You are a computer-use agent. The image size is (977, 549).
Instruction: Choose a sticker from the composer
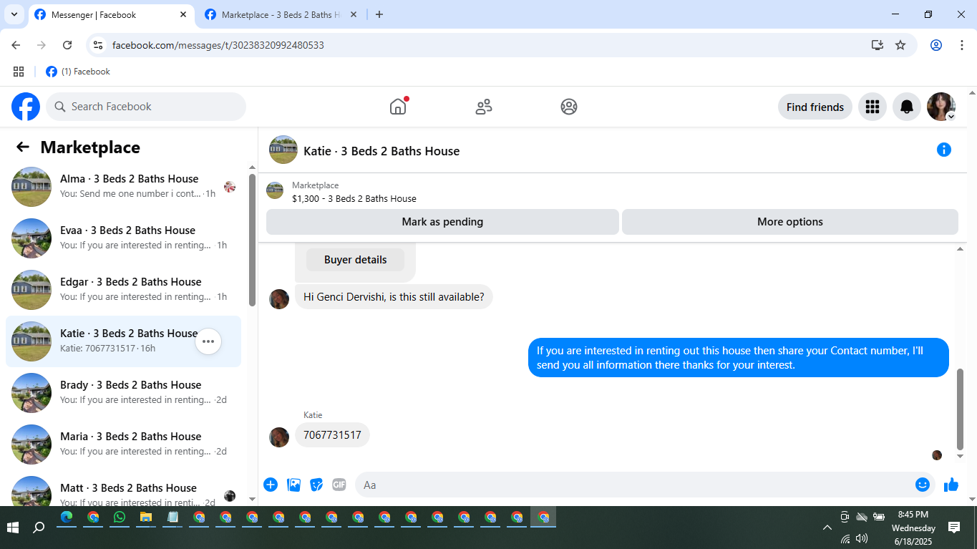click(316, 485)
